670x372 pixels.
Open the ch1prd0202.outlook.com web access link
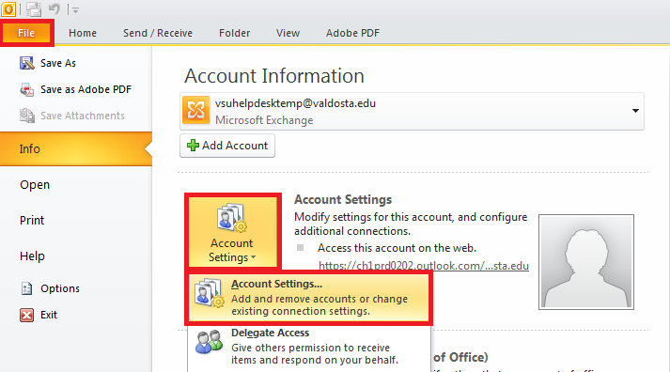(424, 266)
